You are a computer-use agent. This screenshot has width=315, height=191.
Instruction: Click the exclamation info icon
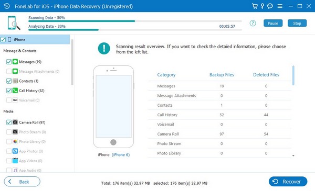pos(104,49)
